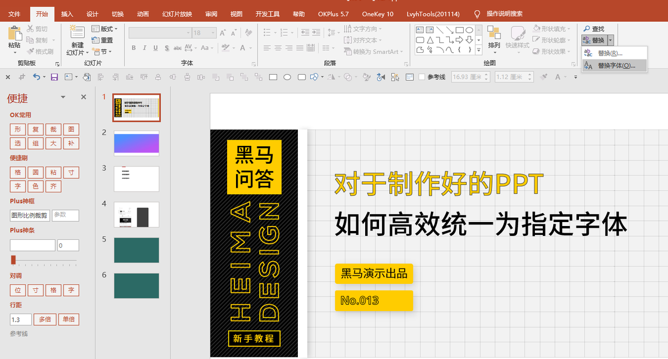Choose 替换字体(O)... from the dropdown menu

[615, 66]
